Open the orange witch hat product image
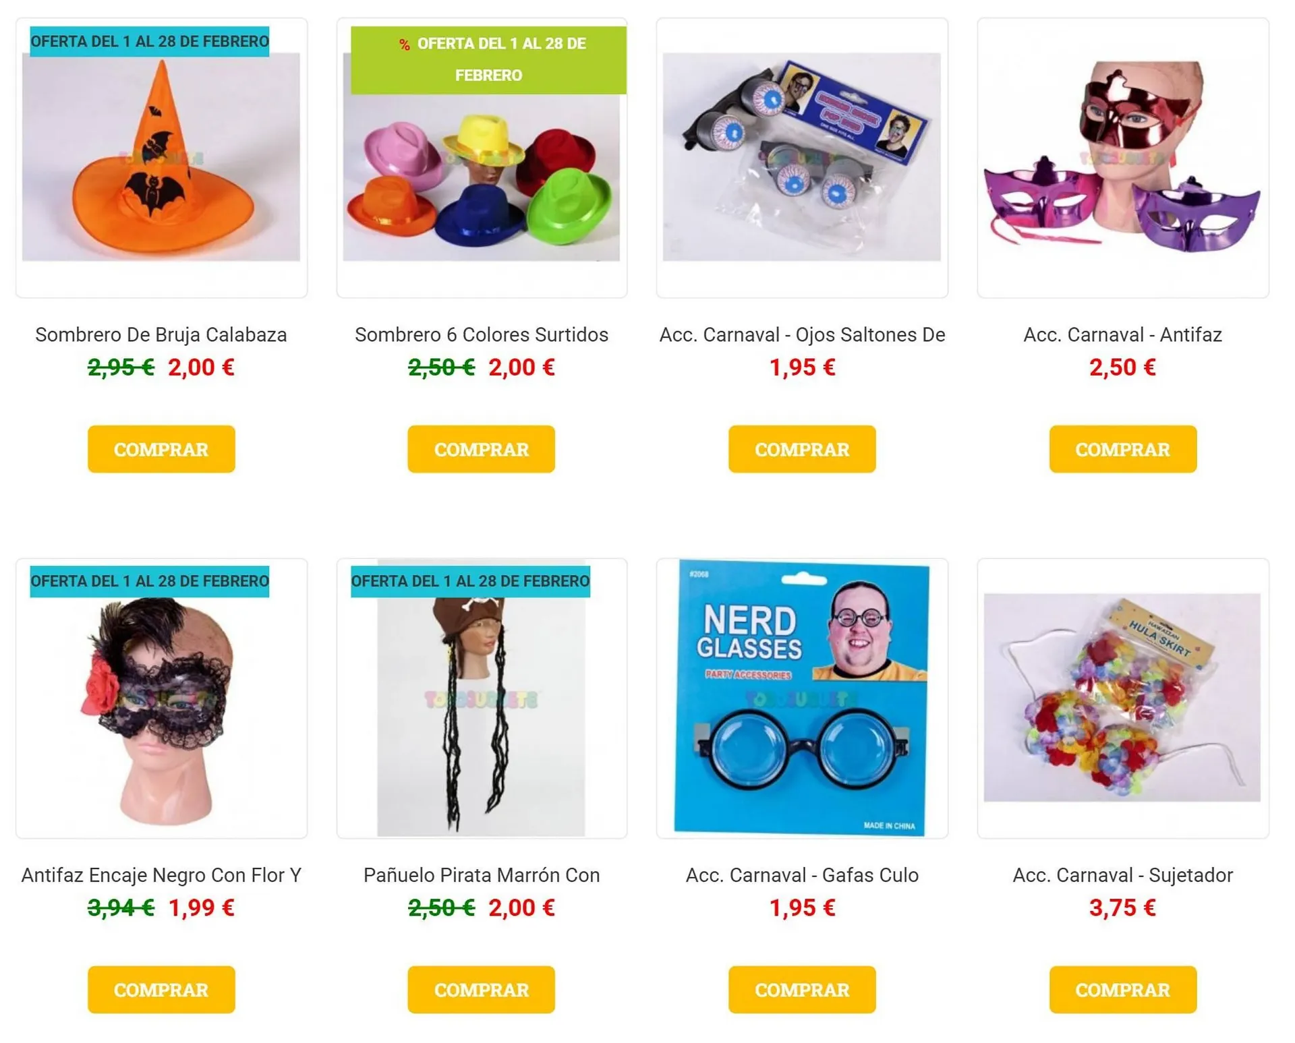This screenshot has width=1295, height=1043. (161, 157)
